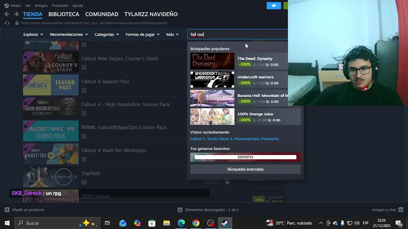Click Windows icon under Starfield title
Viewport: 408px width, 229px height.
(x=84, y=182)
